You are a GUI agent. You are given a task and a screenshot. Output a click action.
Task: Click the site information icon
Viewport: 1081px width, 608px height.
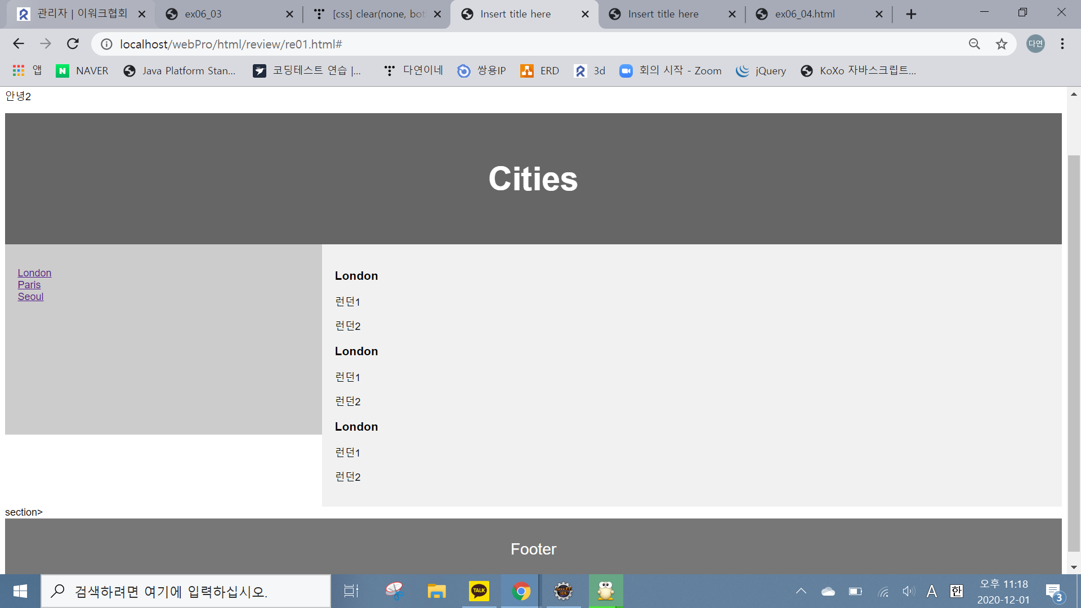(x=106, y=44)
